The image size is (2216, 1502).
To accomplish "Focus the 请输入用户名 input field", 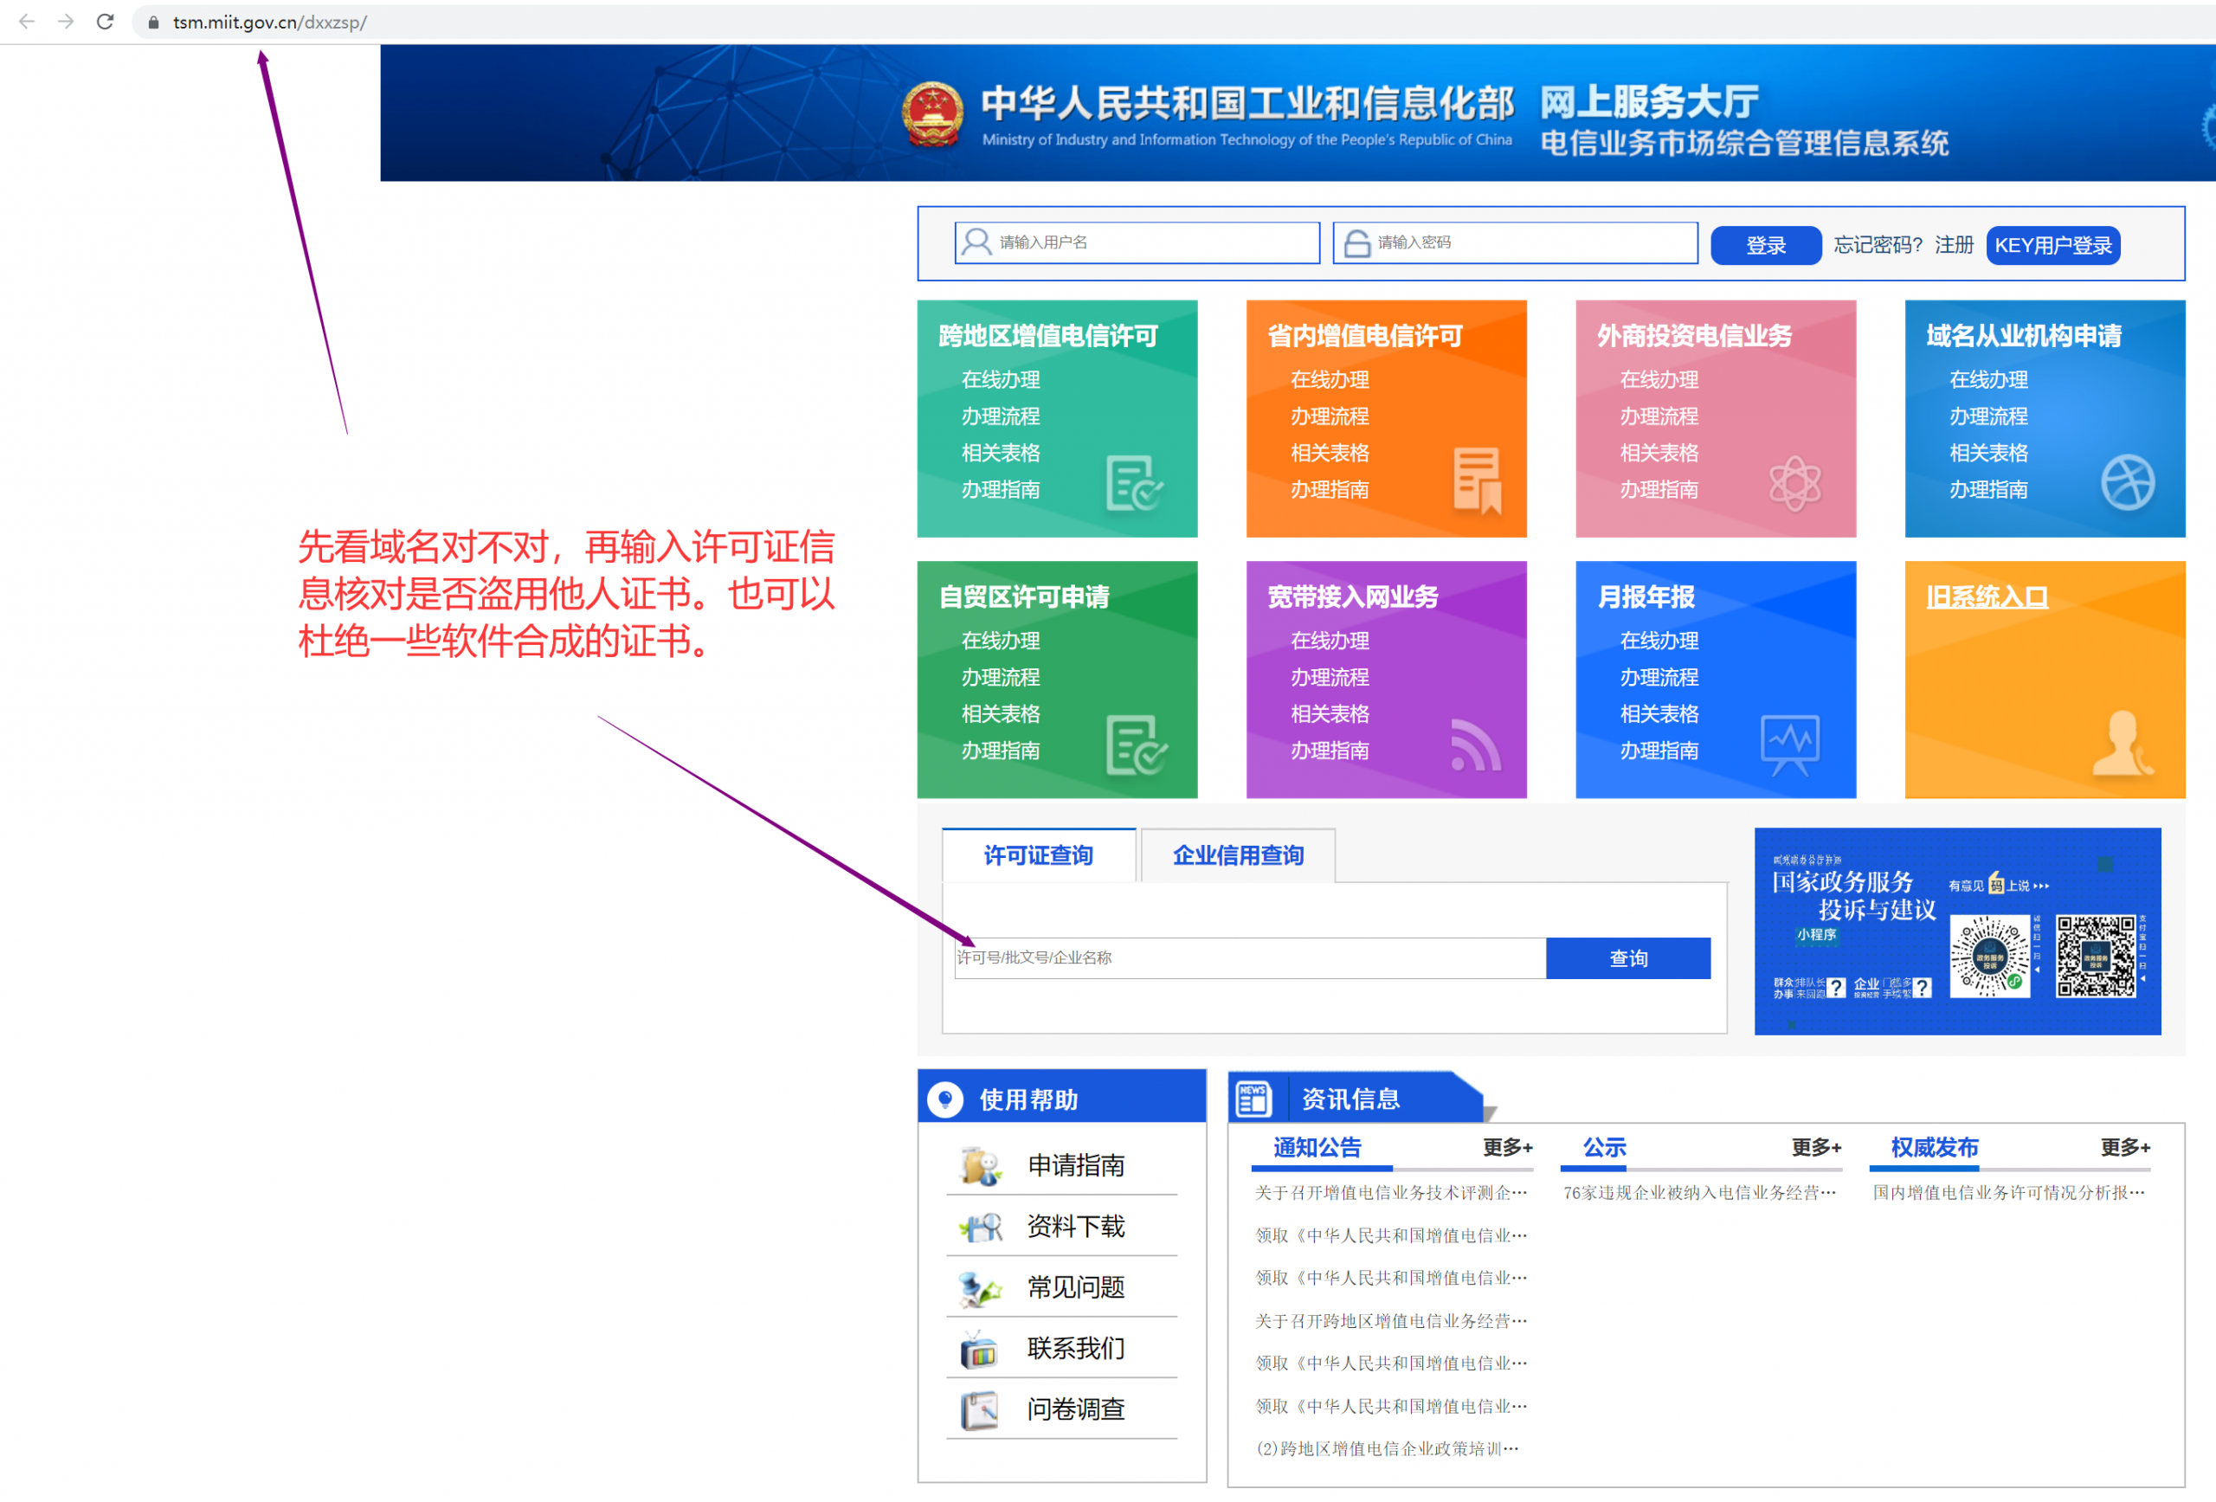I will (x=1137, y=242).
